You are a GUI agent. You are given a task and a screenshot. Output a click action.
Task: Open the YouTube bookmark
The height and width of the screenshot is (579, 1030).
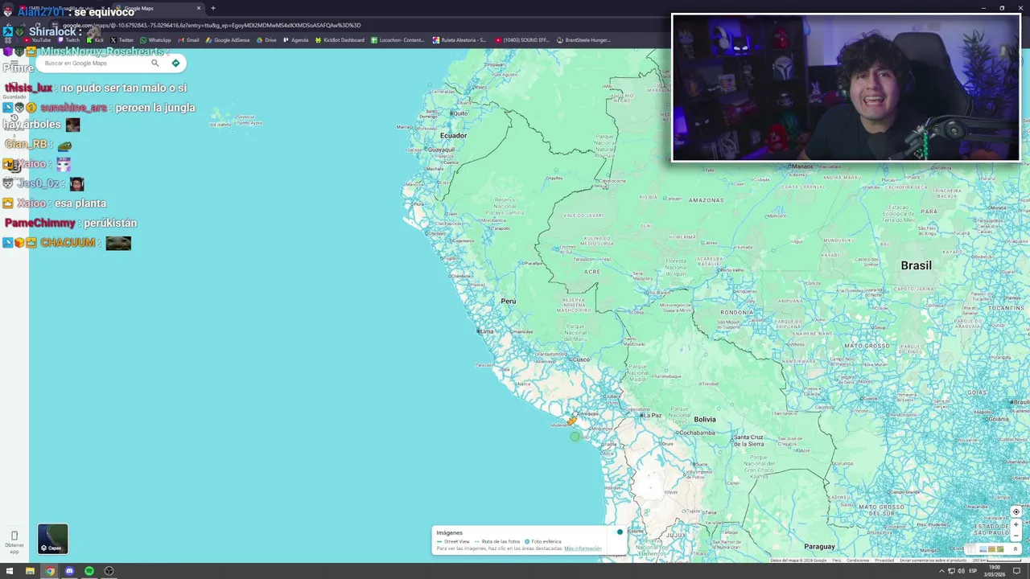37,39
